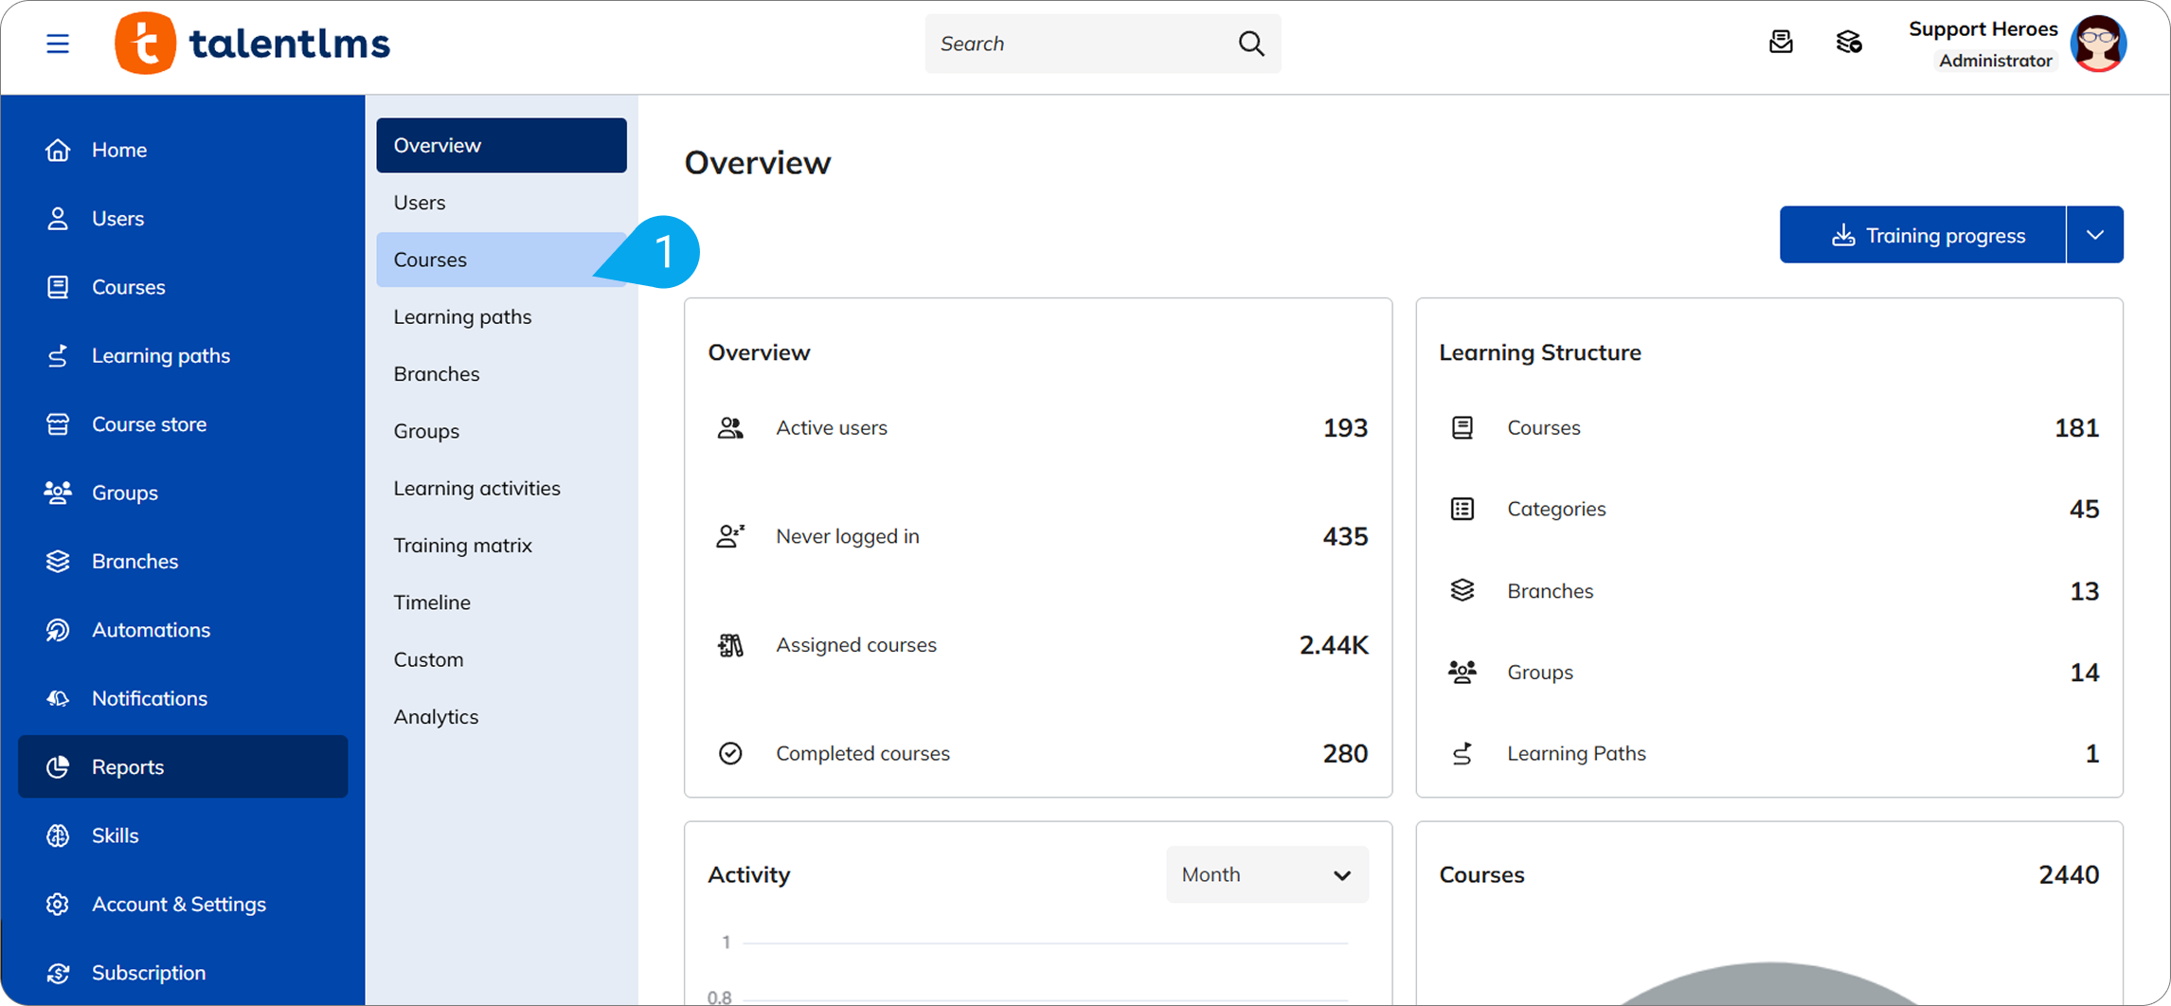Open Training matrix report tab
This screenshot has height=1006, width=2171.
click(462, 546)
